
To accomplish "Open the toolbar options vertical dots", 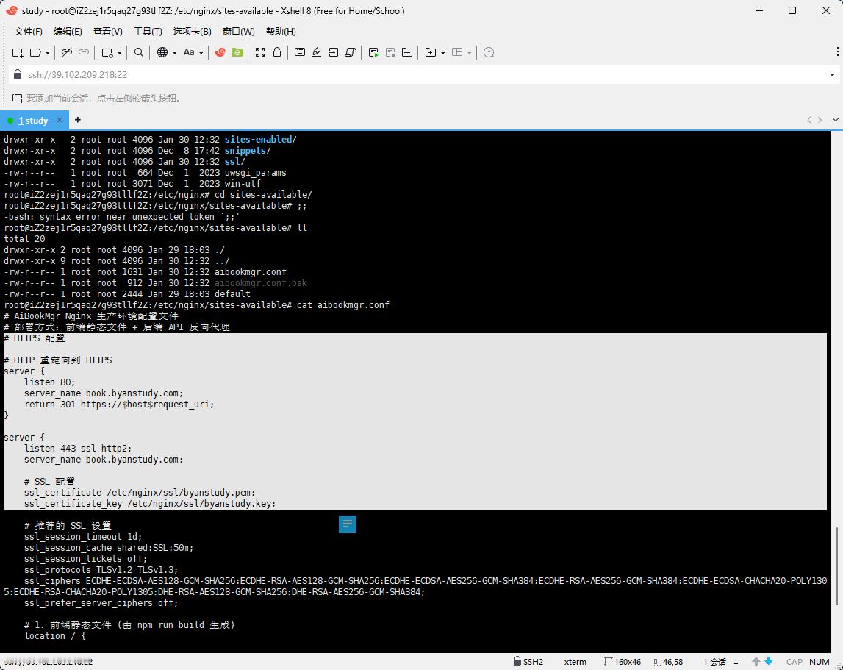I will pyautogui.click(x=838, y=51).
